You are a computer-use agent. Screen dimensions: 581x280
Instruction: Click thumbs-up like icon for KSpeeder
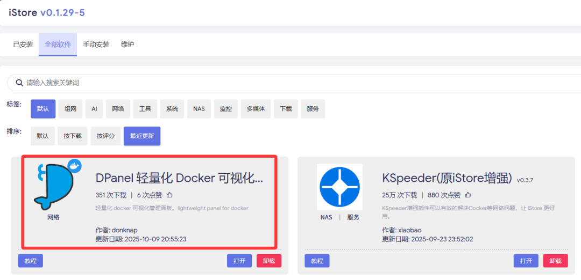coord(467,195)
